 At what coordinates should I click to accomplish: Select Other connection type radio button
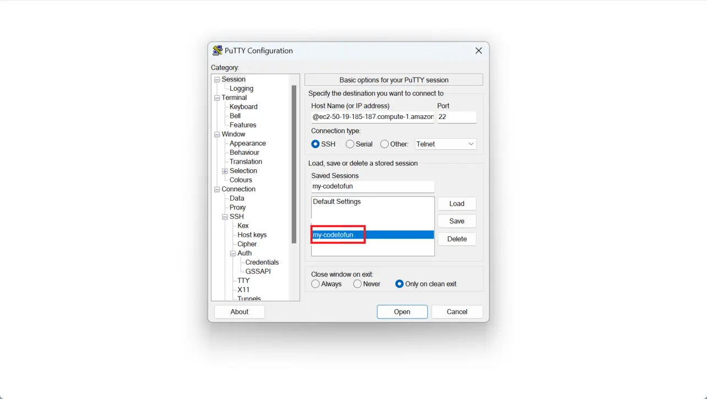(x=384, y=144)
